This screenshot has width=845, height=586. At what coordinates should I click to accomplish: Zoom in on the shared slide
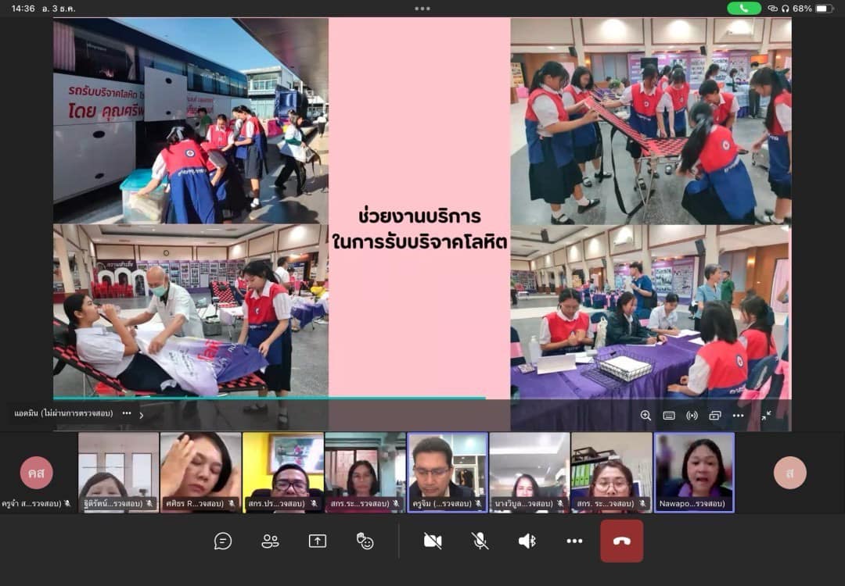pos(645,416)
